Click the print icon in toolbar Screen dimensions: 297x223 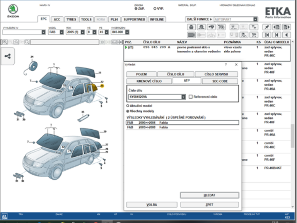tap(191, 27)
